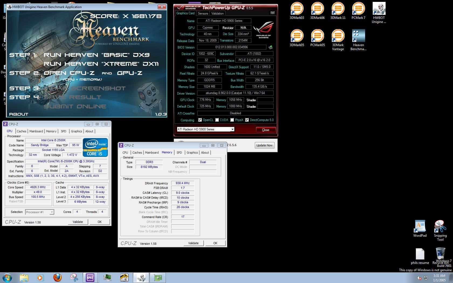The image size is (453, 283).
Task: Click Run Heaven "Basic" DX9 step
Action: click(97, 55)
